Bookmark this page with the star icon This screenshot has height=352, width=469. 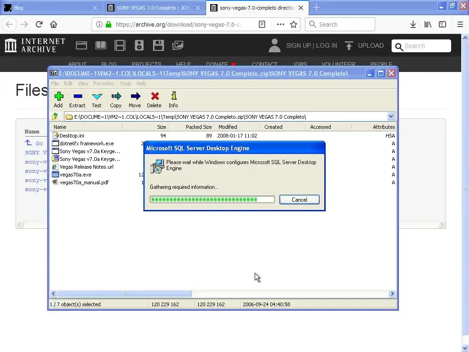tap(294, 25)
